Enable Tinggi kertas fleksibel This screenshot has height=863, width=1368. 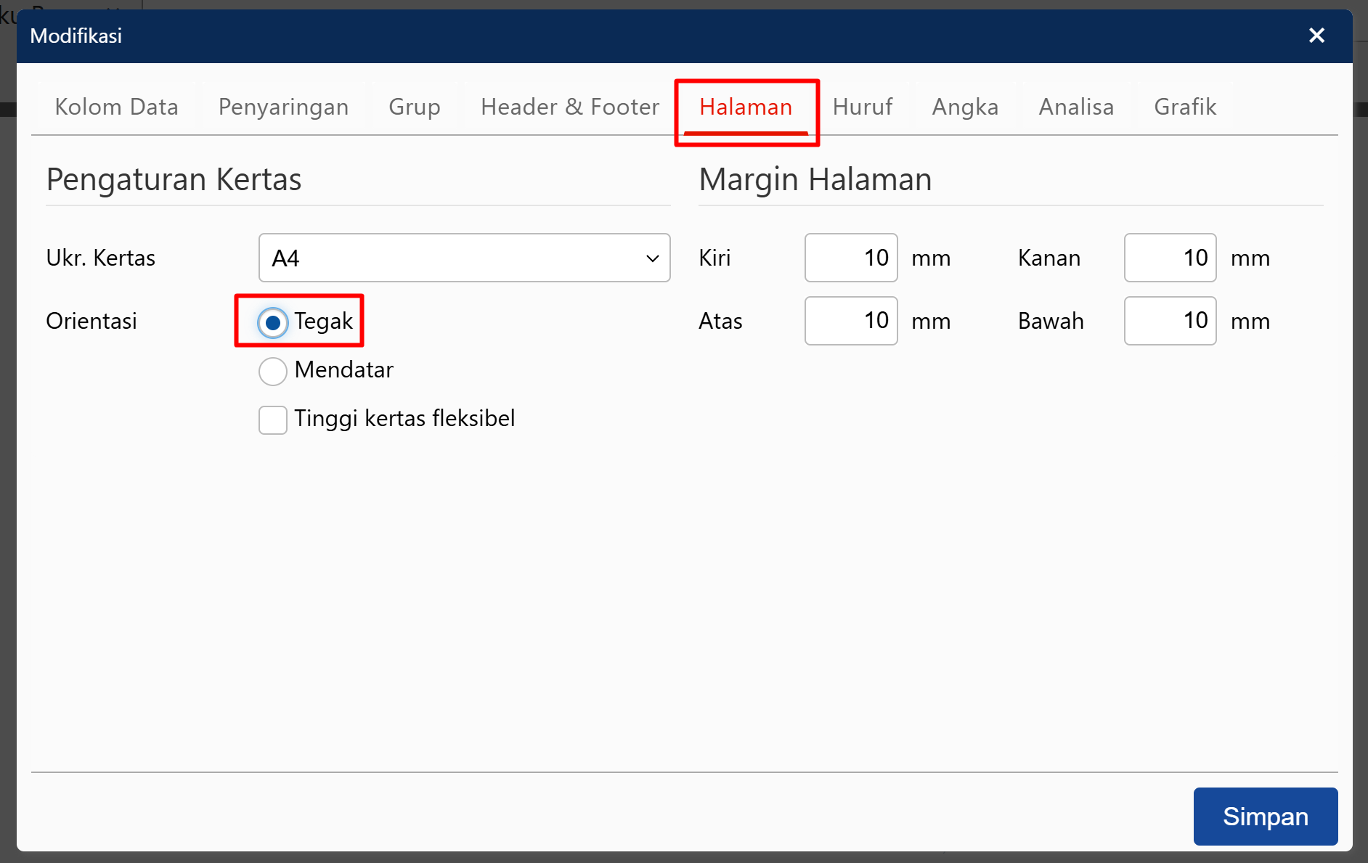coord(272,420)
